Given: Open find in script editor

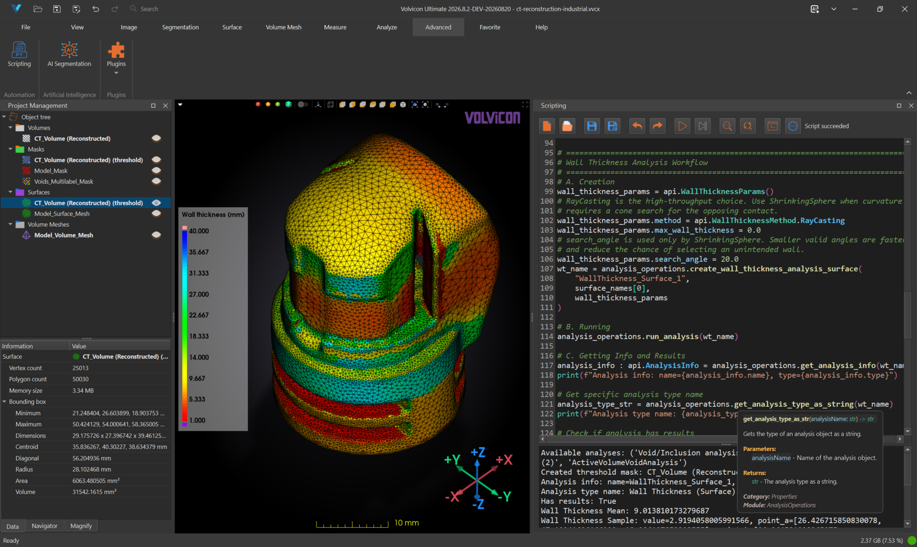Looking at the screenshot, I should 727,126.
